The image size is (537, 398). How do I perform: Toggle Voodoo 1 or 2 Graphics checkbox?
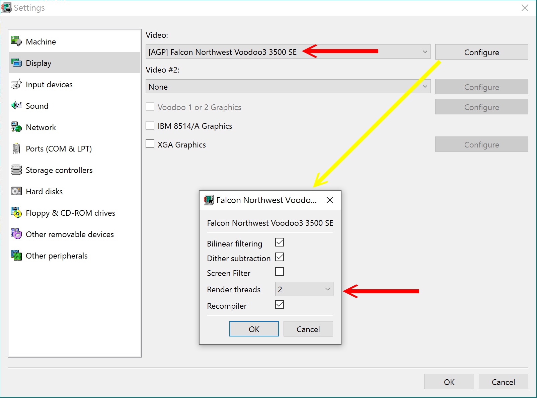point(150,106)
